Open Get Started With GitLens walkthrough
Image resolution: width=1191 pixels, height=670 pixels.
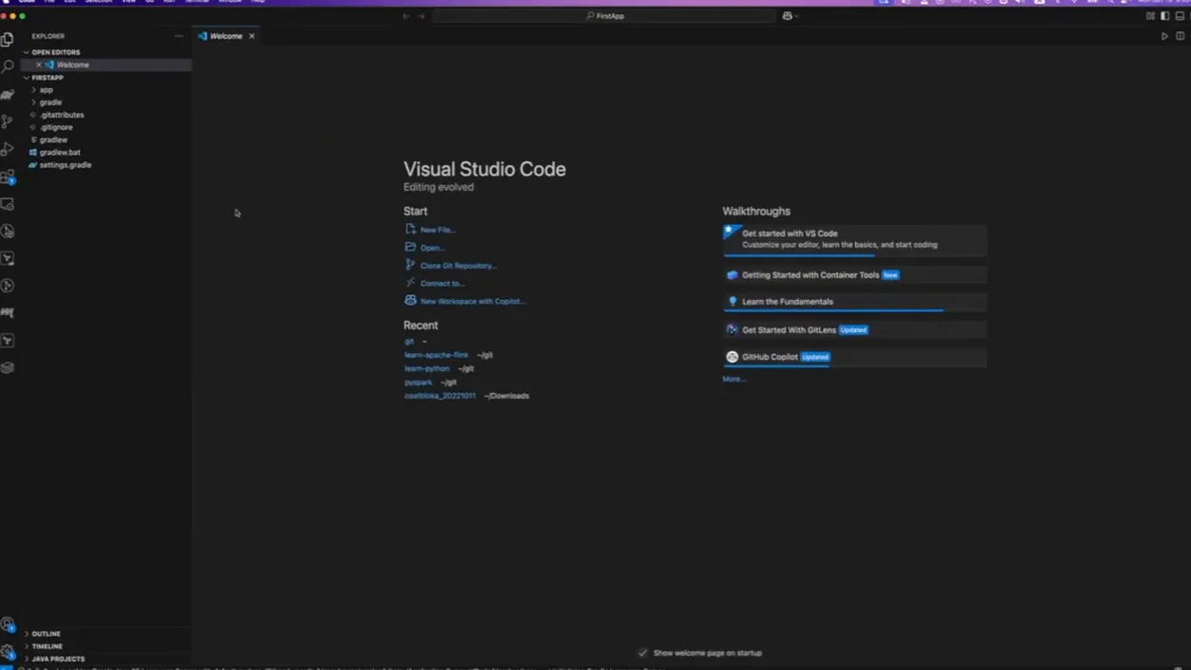[x=854, y=330]
